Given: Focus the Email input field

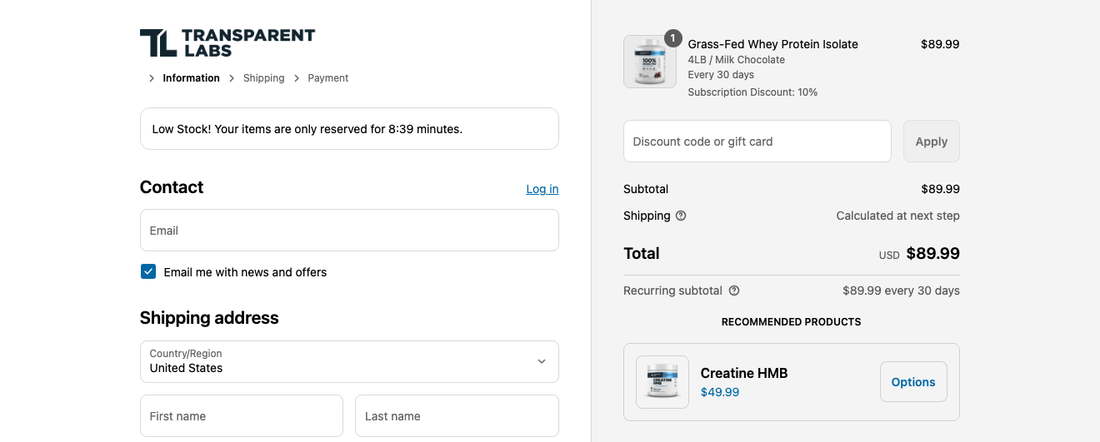Looking at the screenshot, I should [349, 230].
